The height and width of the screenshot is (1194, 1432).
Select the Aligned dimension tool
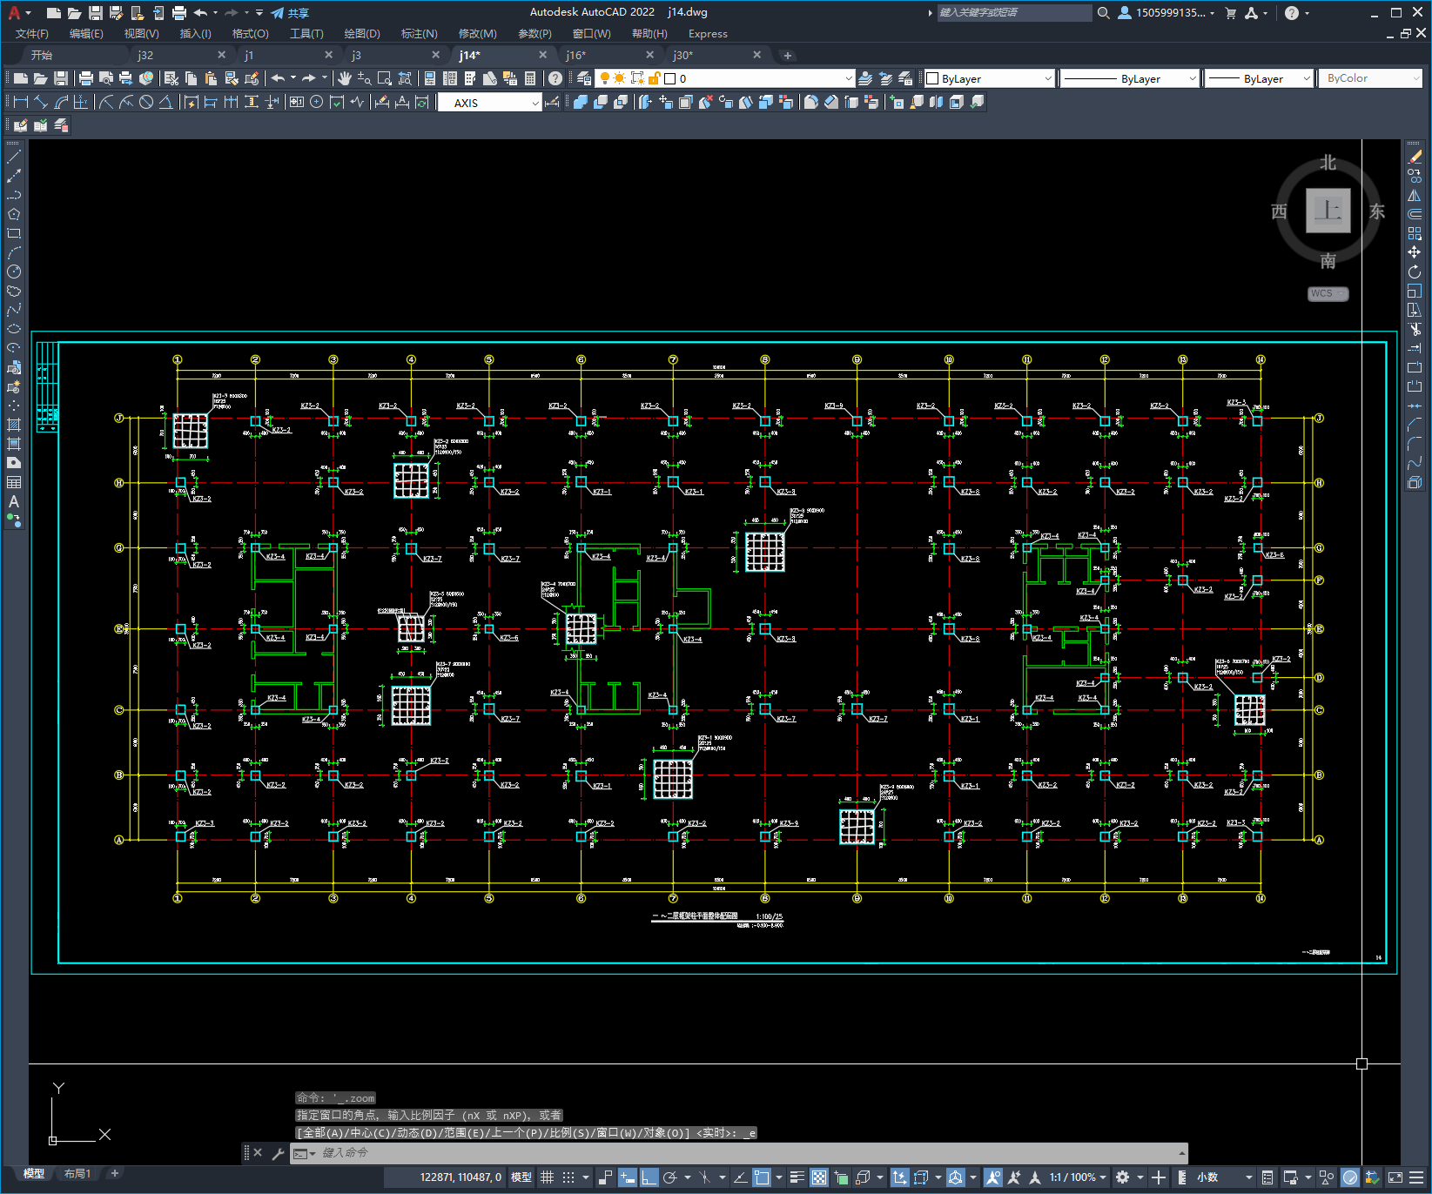point(41,102)
